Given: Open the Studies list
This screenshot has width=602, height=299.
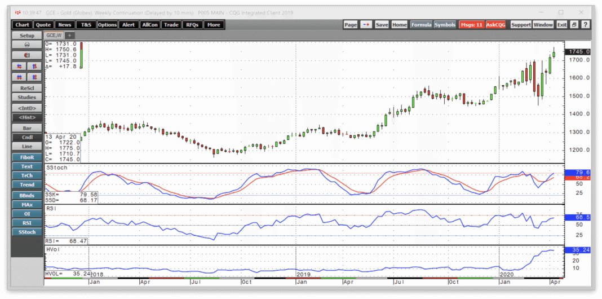Looking at the screenshot, I should [x=27, y=98].
